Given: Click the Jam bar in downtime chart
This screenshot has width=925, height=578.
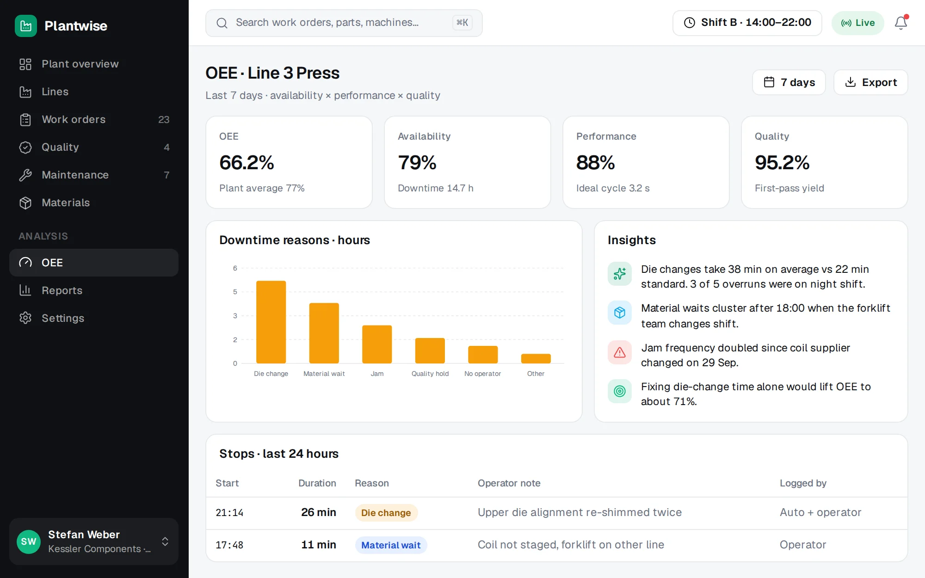Looking at the screenshot, I should pos(377,344).
